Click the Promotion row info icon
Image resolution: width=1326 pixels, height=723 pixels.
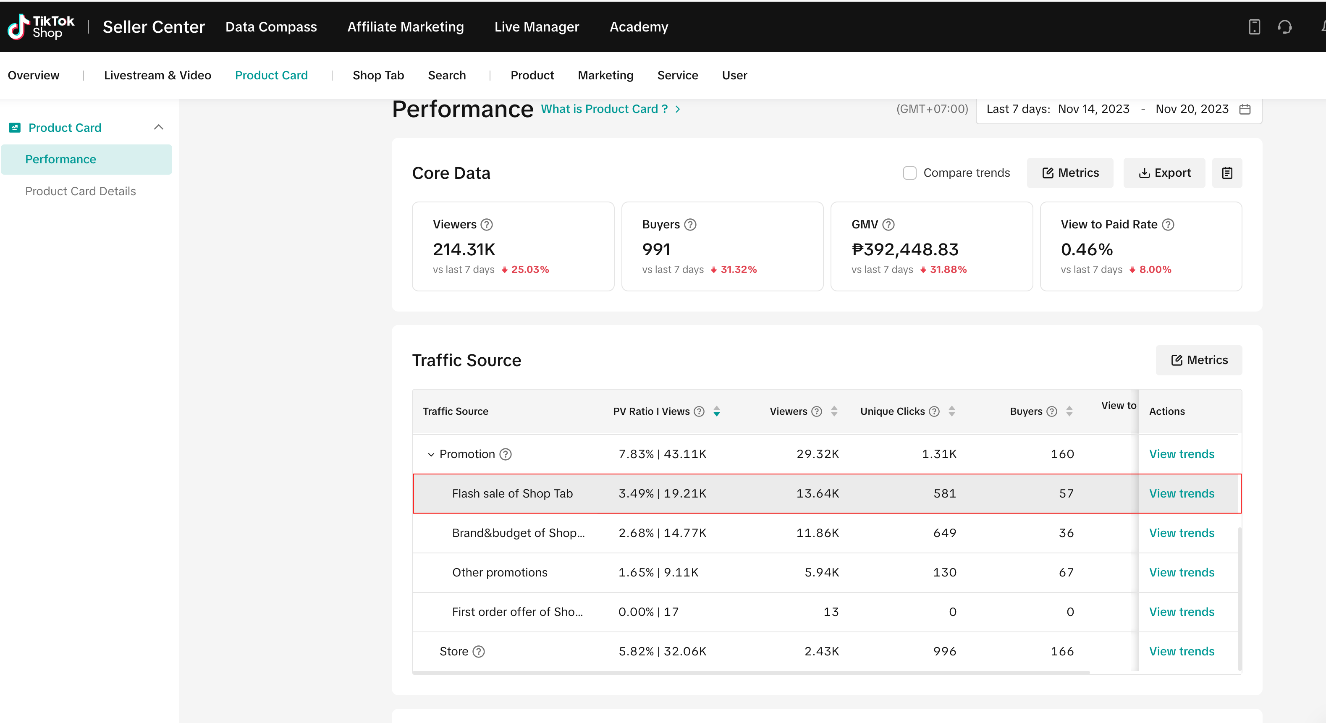pos(506,454)
